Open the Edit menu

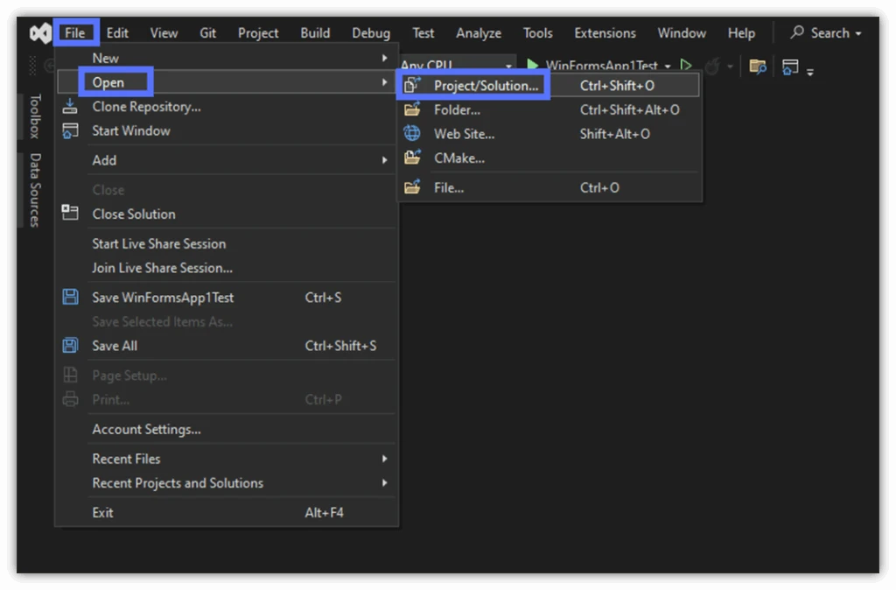(117, 32)
